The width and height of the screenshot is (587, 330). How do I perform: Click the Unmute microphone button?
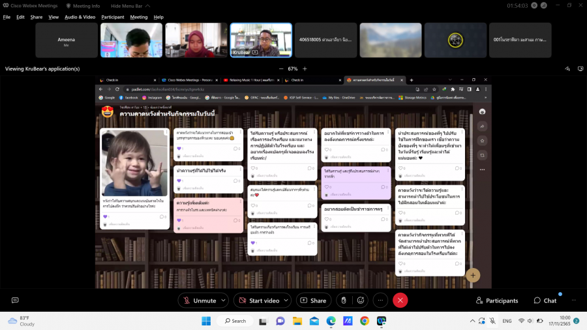point(200,301)
